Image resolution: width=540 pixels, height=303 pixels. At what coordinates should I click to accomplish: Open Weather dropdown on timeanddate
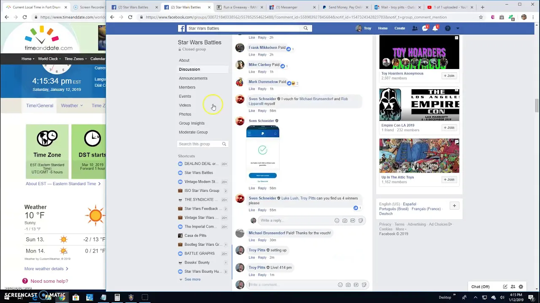point(72,106)
